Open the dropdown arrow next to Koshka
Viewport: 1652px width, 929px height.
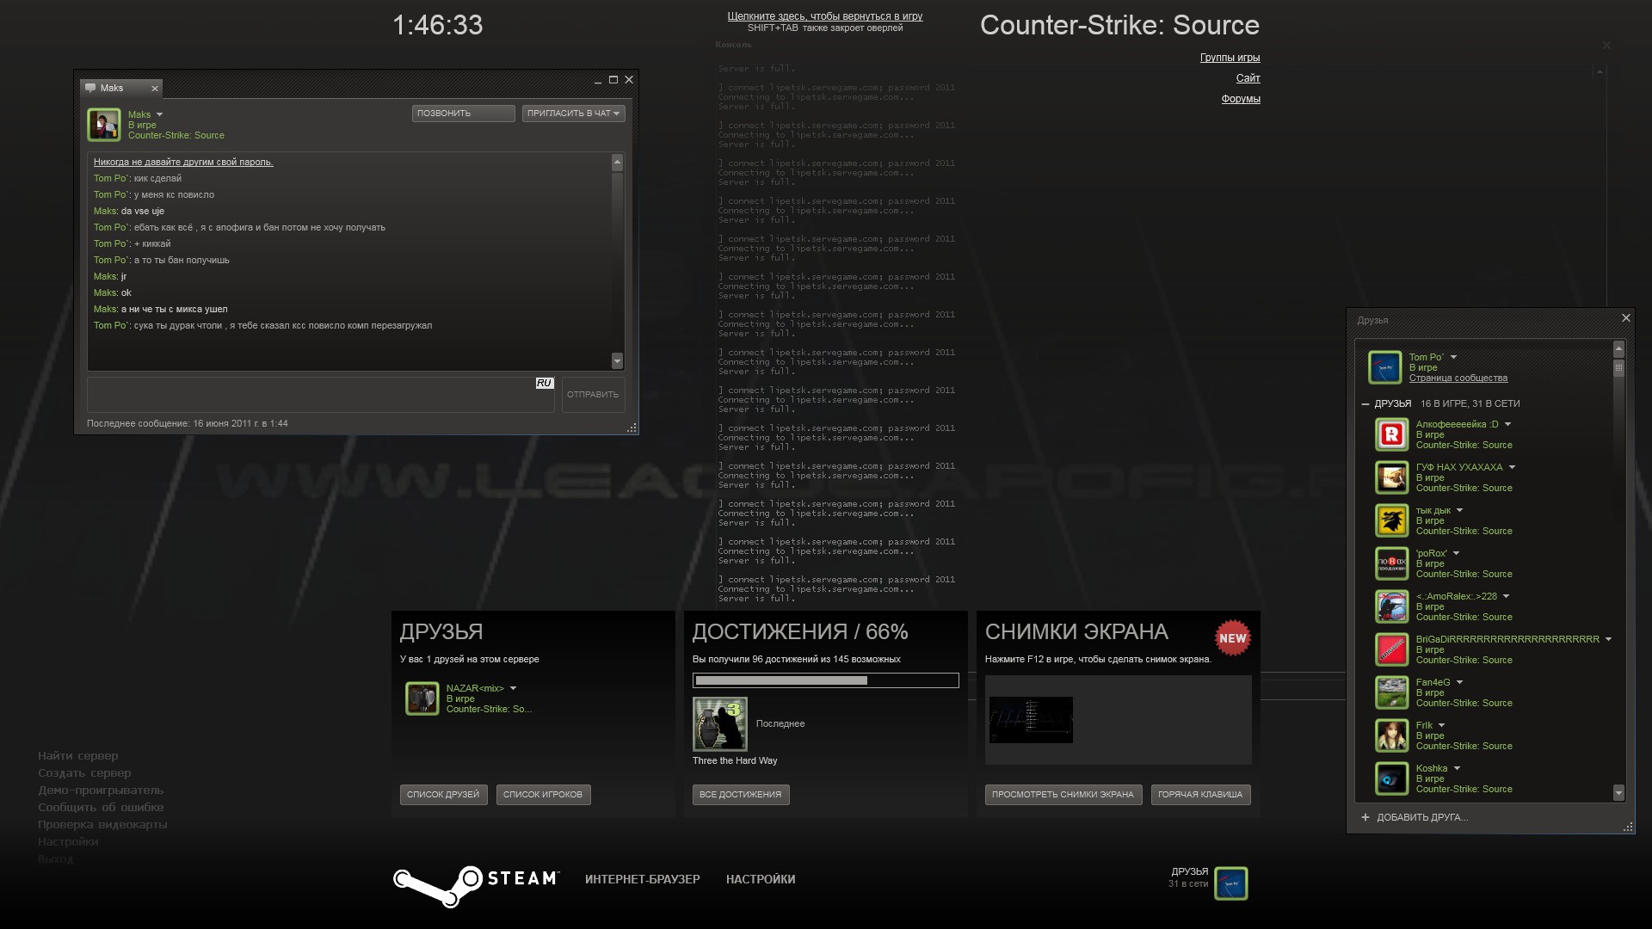(x=1457, y=768)
